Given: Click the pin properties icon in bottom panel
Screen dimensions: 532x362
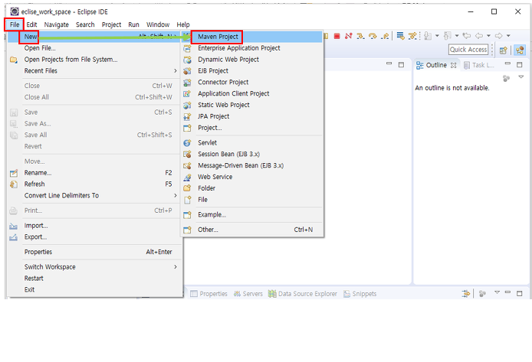Looking at the screenshot, I should tap(466, 294).
